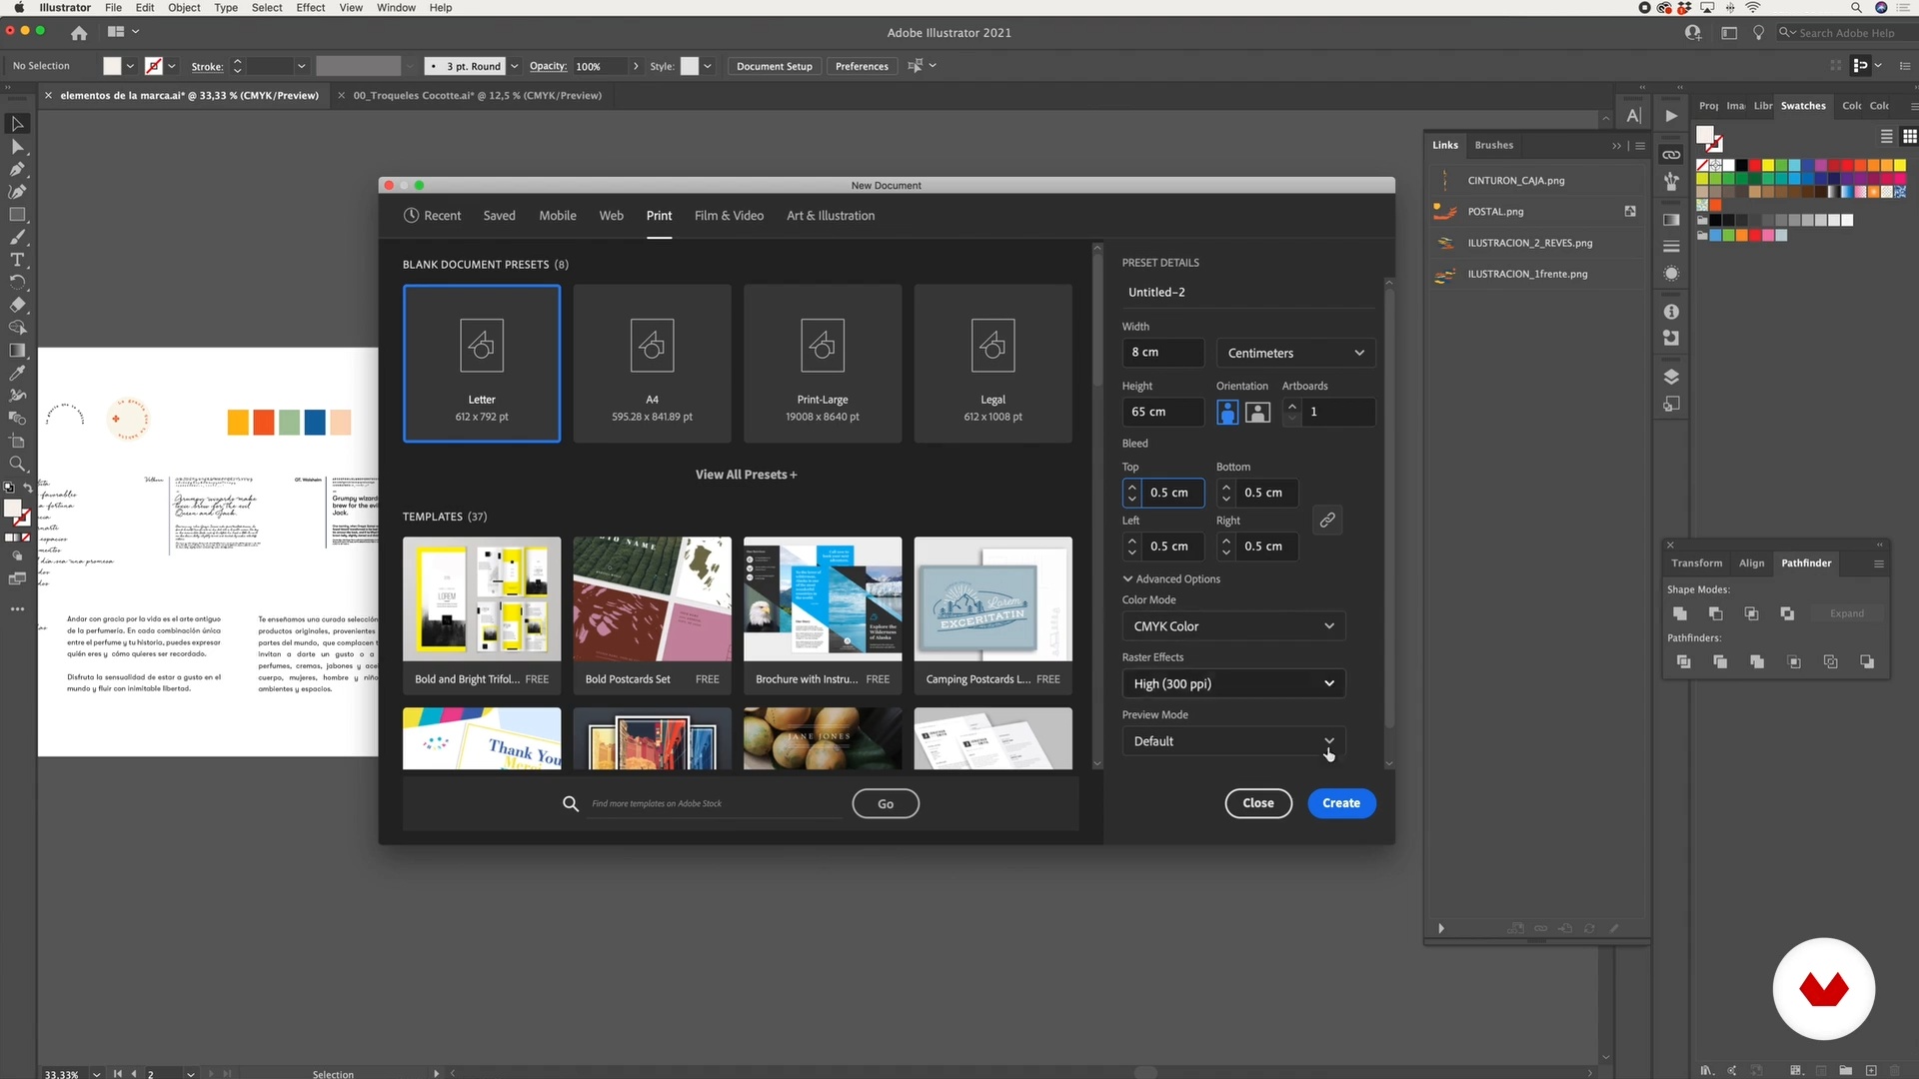Click the Wi-Fi icon in menu bar
Screen dimensions: 1919x1079
pyautogui.click(x=1753, y=8)
